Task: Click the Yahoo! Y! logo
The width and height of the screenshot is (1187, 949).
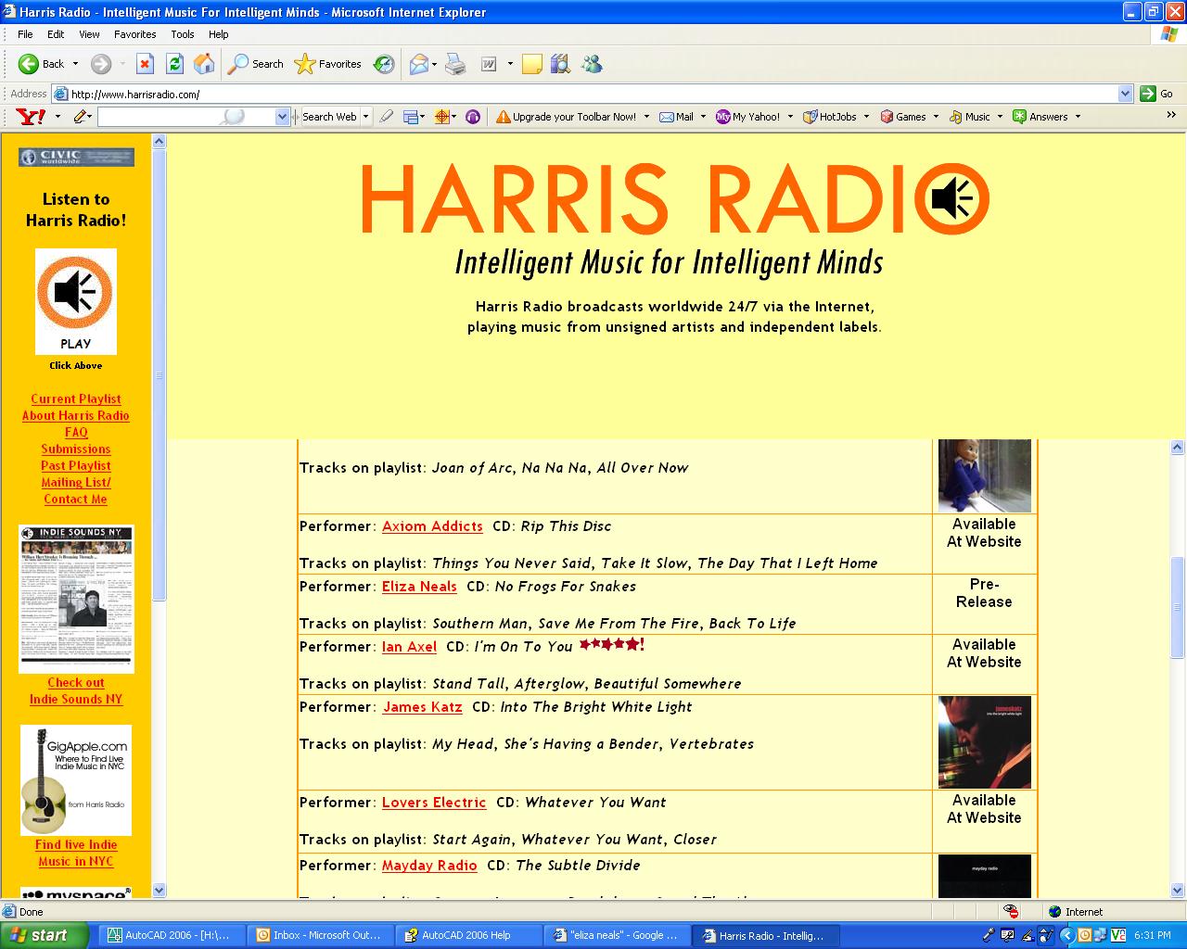Action: pos(31,117)
